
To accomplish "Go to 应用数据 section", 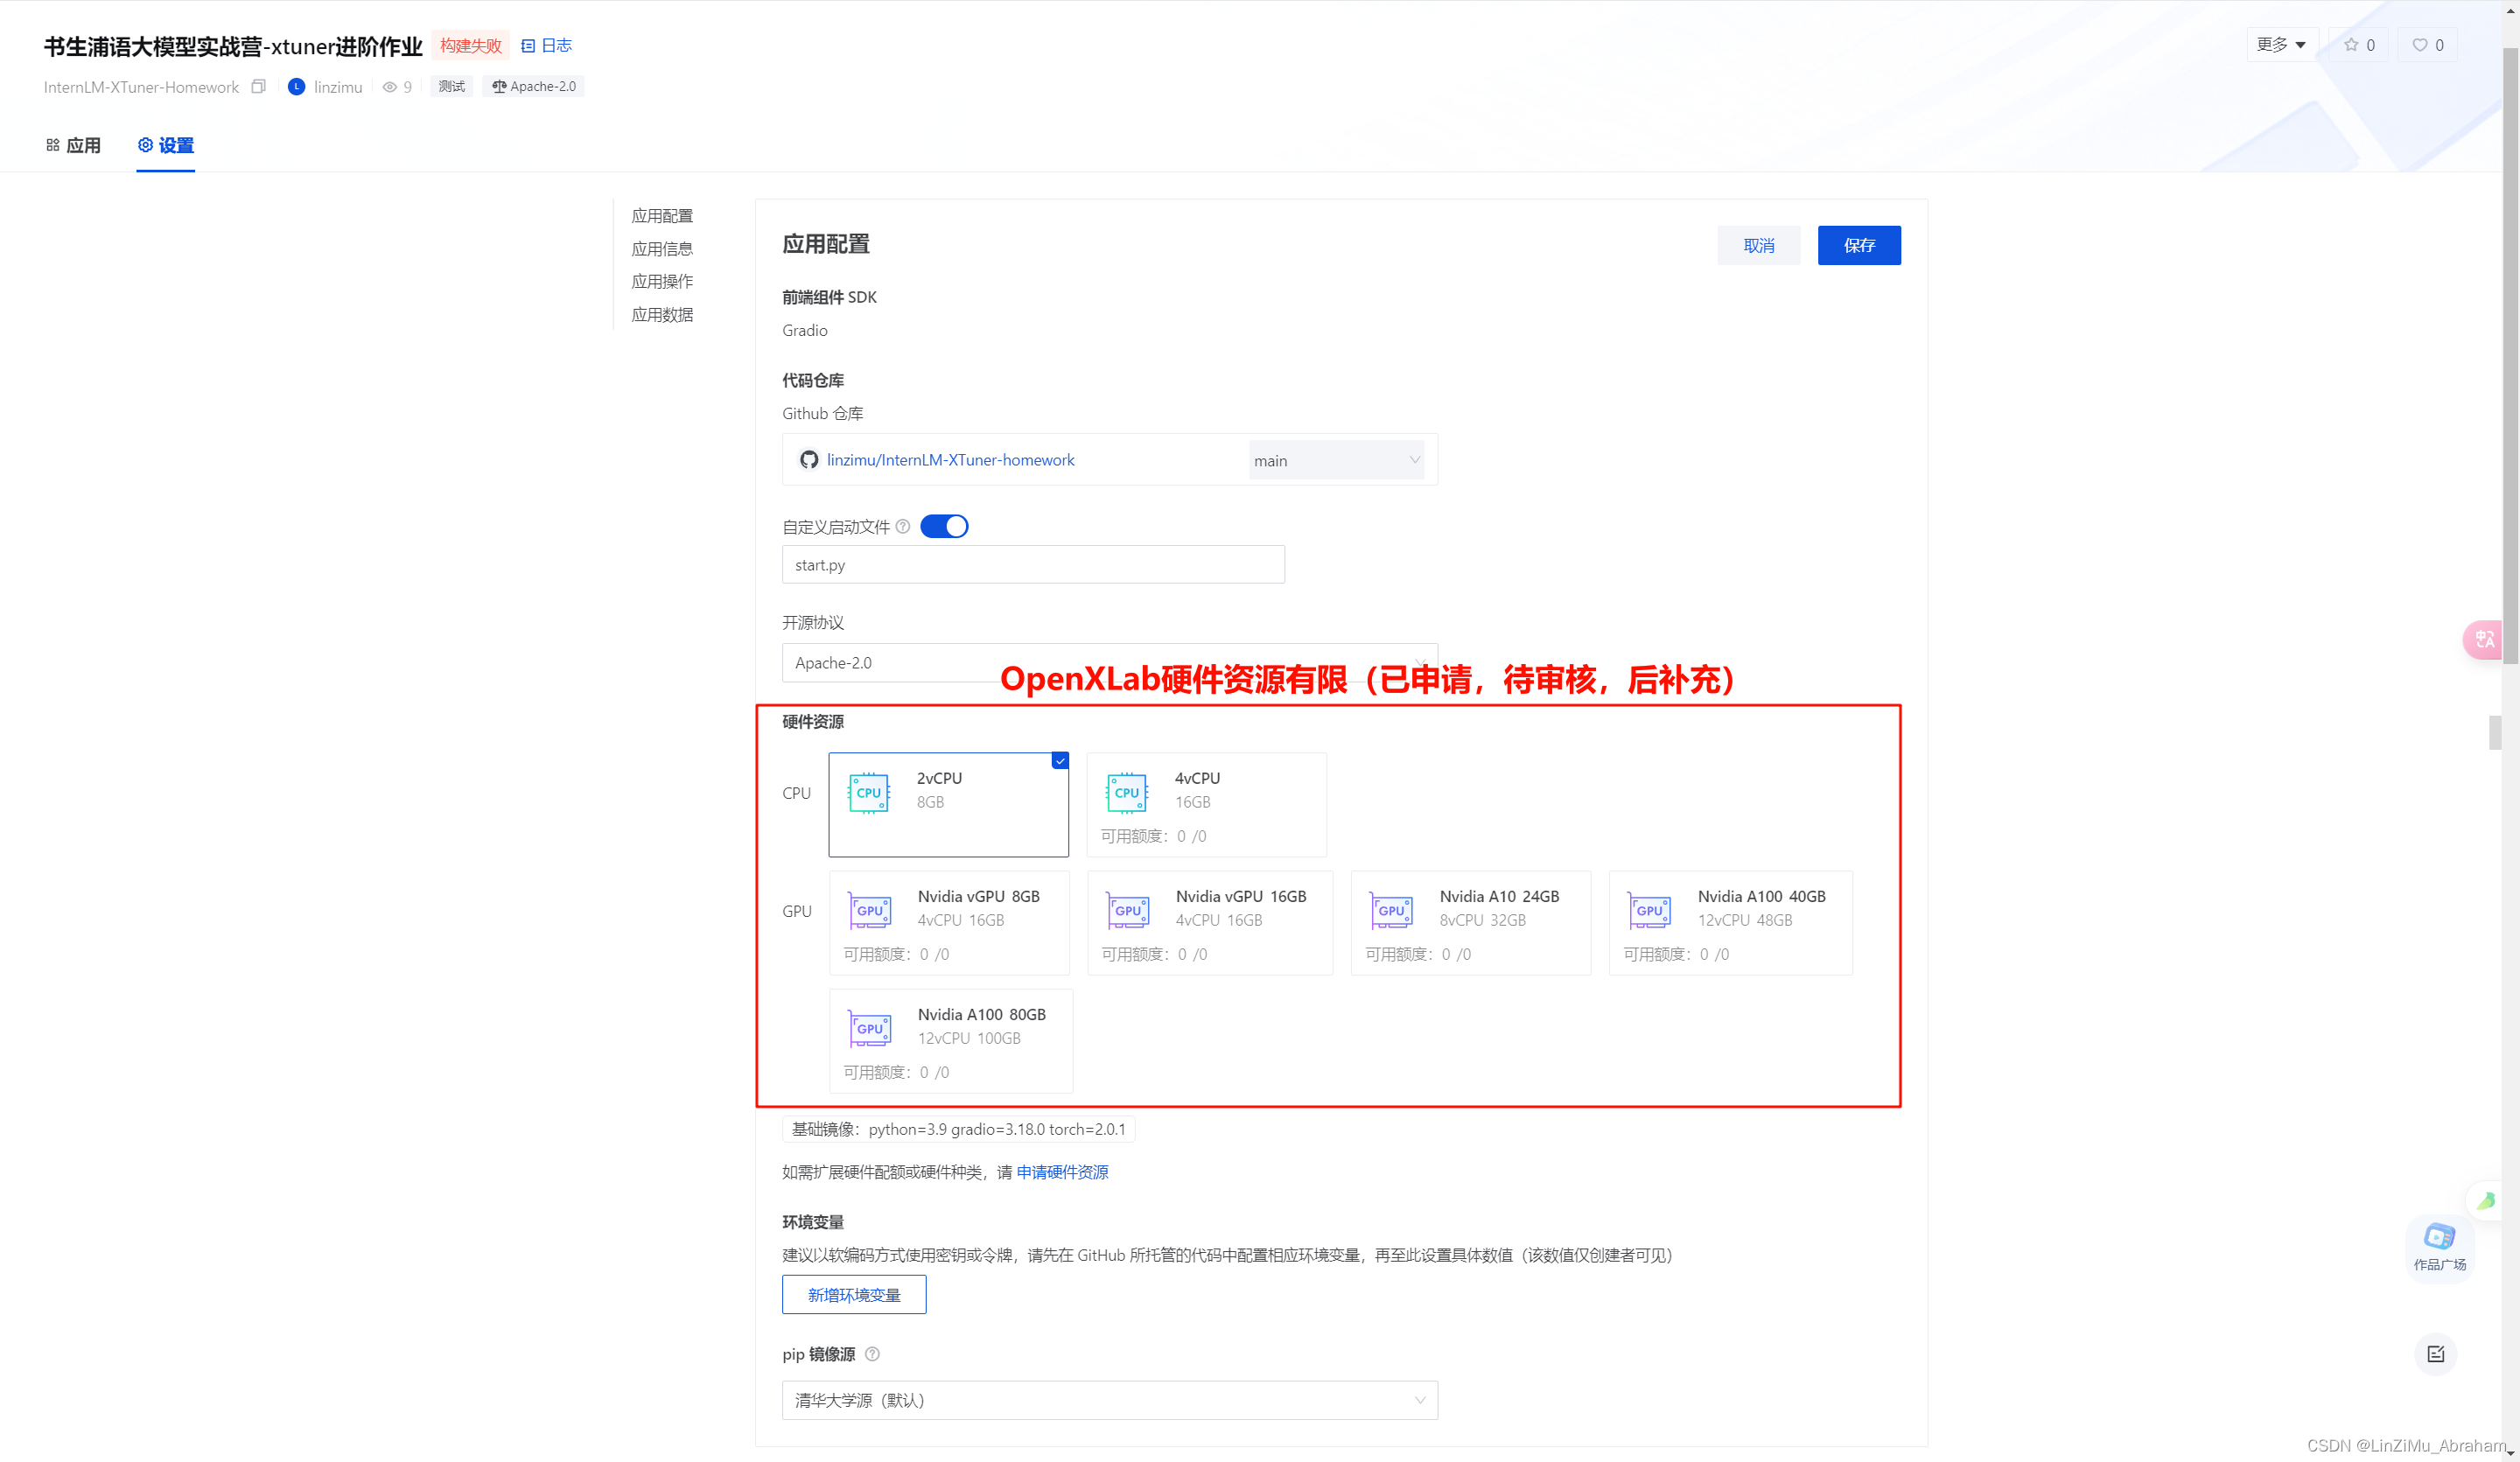I will click(662, 315).
